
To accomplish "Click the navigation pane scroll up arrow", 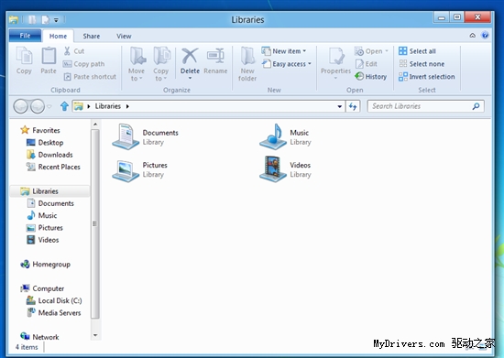I will 95,124.
